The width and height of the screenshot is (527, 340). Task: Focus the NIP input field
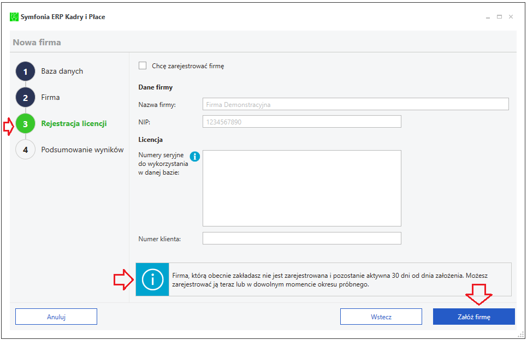click(302, 122)
